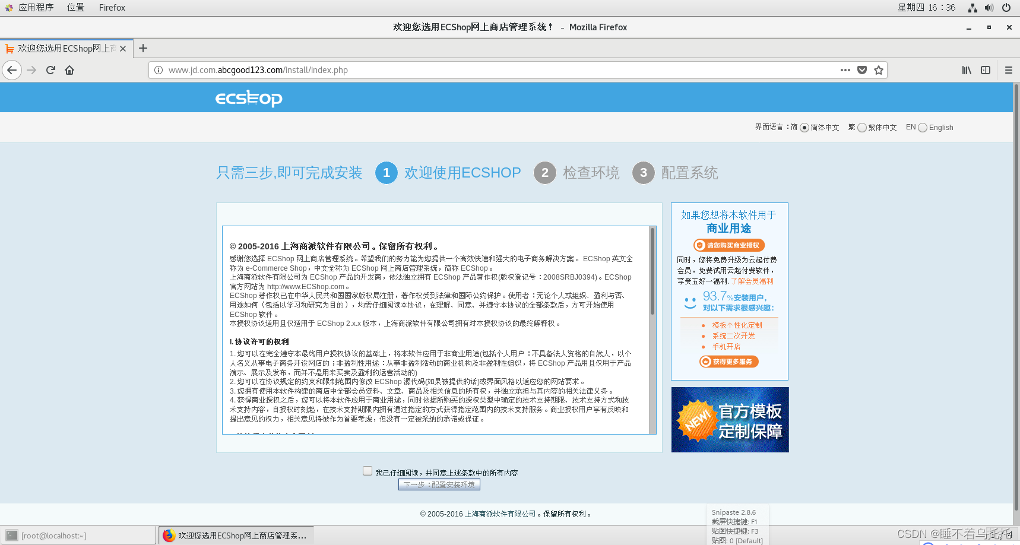
Task: Close the ECShop browser tab
Action: 123,49
